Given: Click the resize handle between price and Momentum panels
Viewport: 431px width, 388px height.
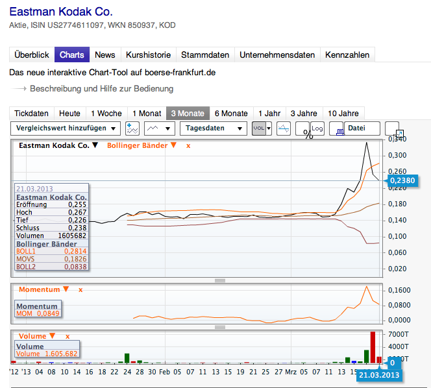Looking at the screenshot, I should tap(220, 280).
